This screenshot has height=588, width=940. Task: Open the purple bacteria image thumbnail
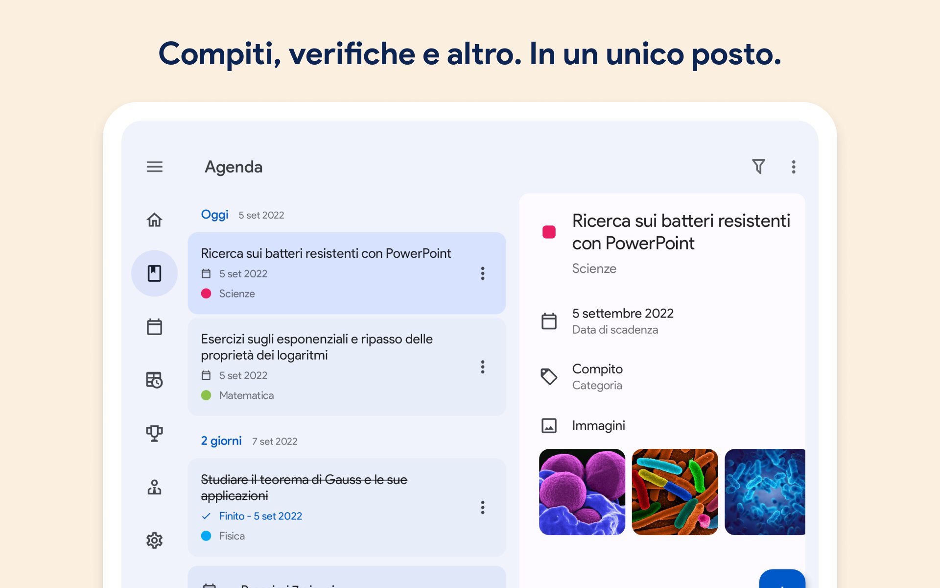pos(582,492)
